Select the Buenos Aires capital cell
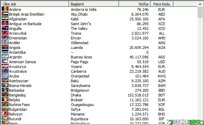 tap(81, 57)
